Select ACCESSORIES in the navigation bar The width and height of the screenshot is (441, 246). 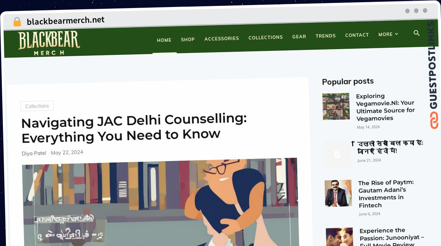pos(222,38)
